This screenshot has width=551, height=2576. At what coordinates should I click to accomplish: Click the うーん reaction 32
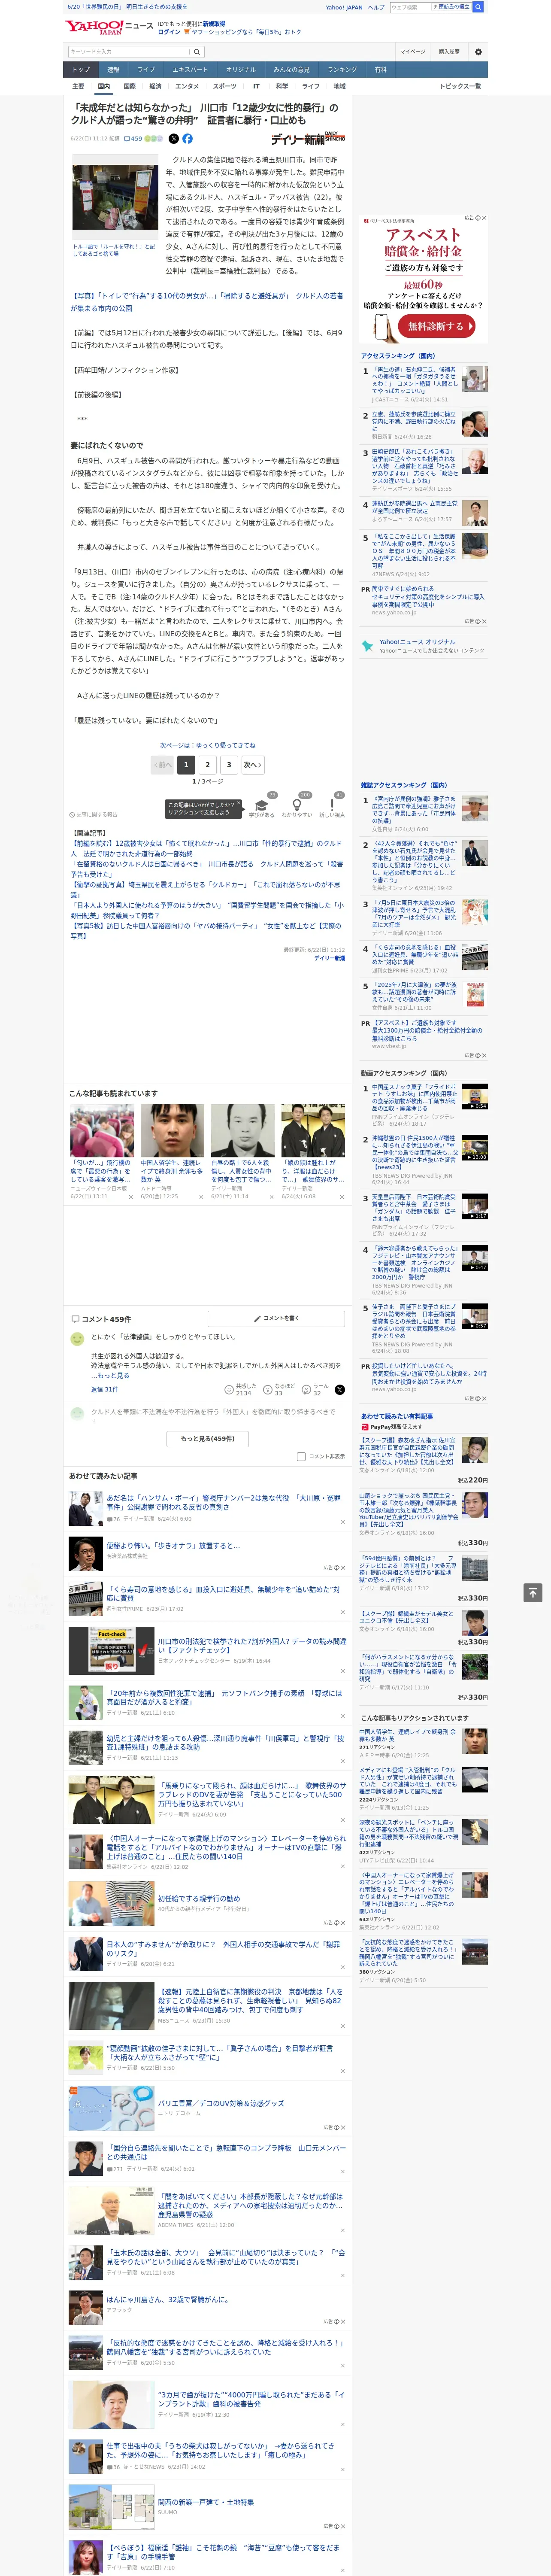315,1390
